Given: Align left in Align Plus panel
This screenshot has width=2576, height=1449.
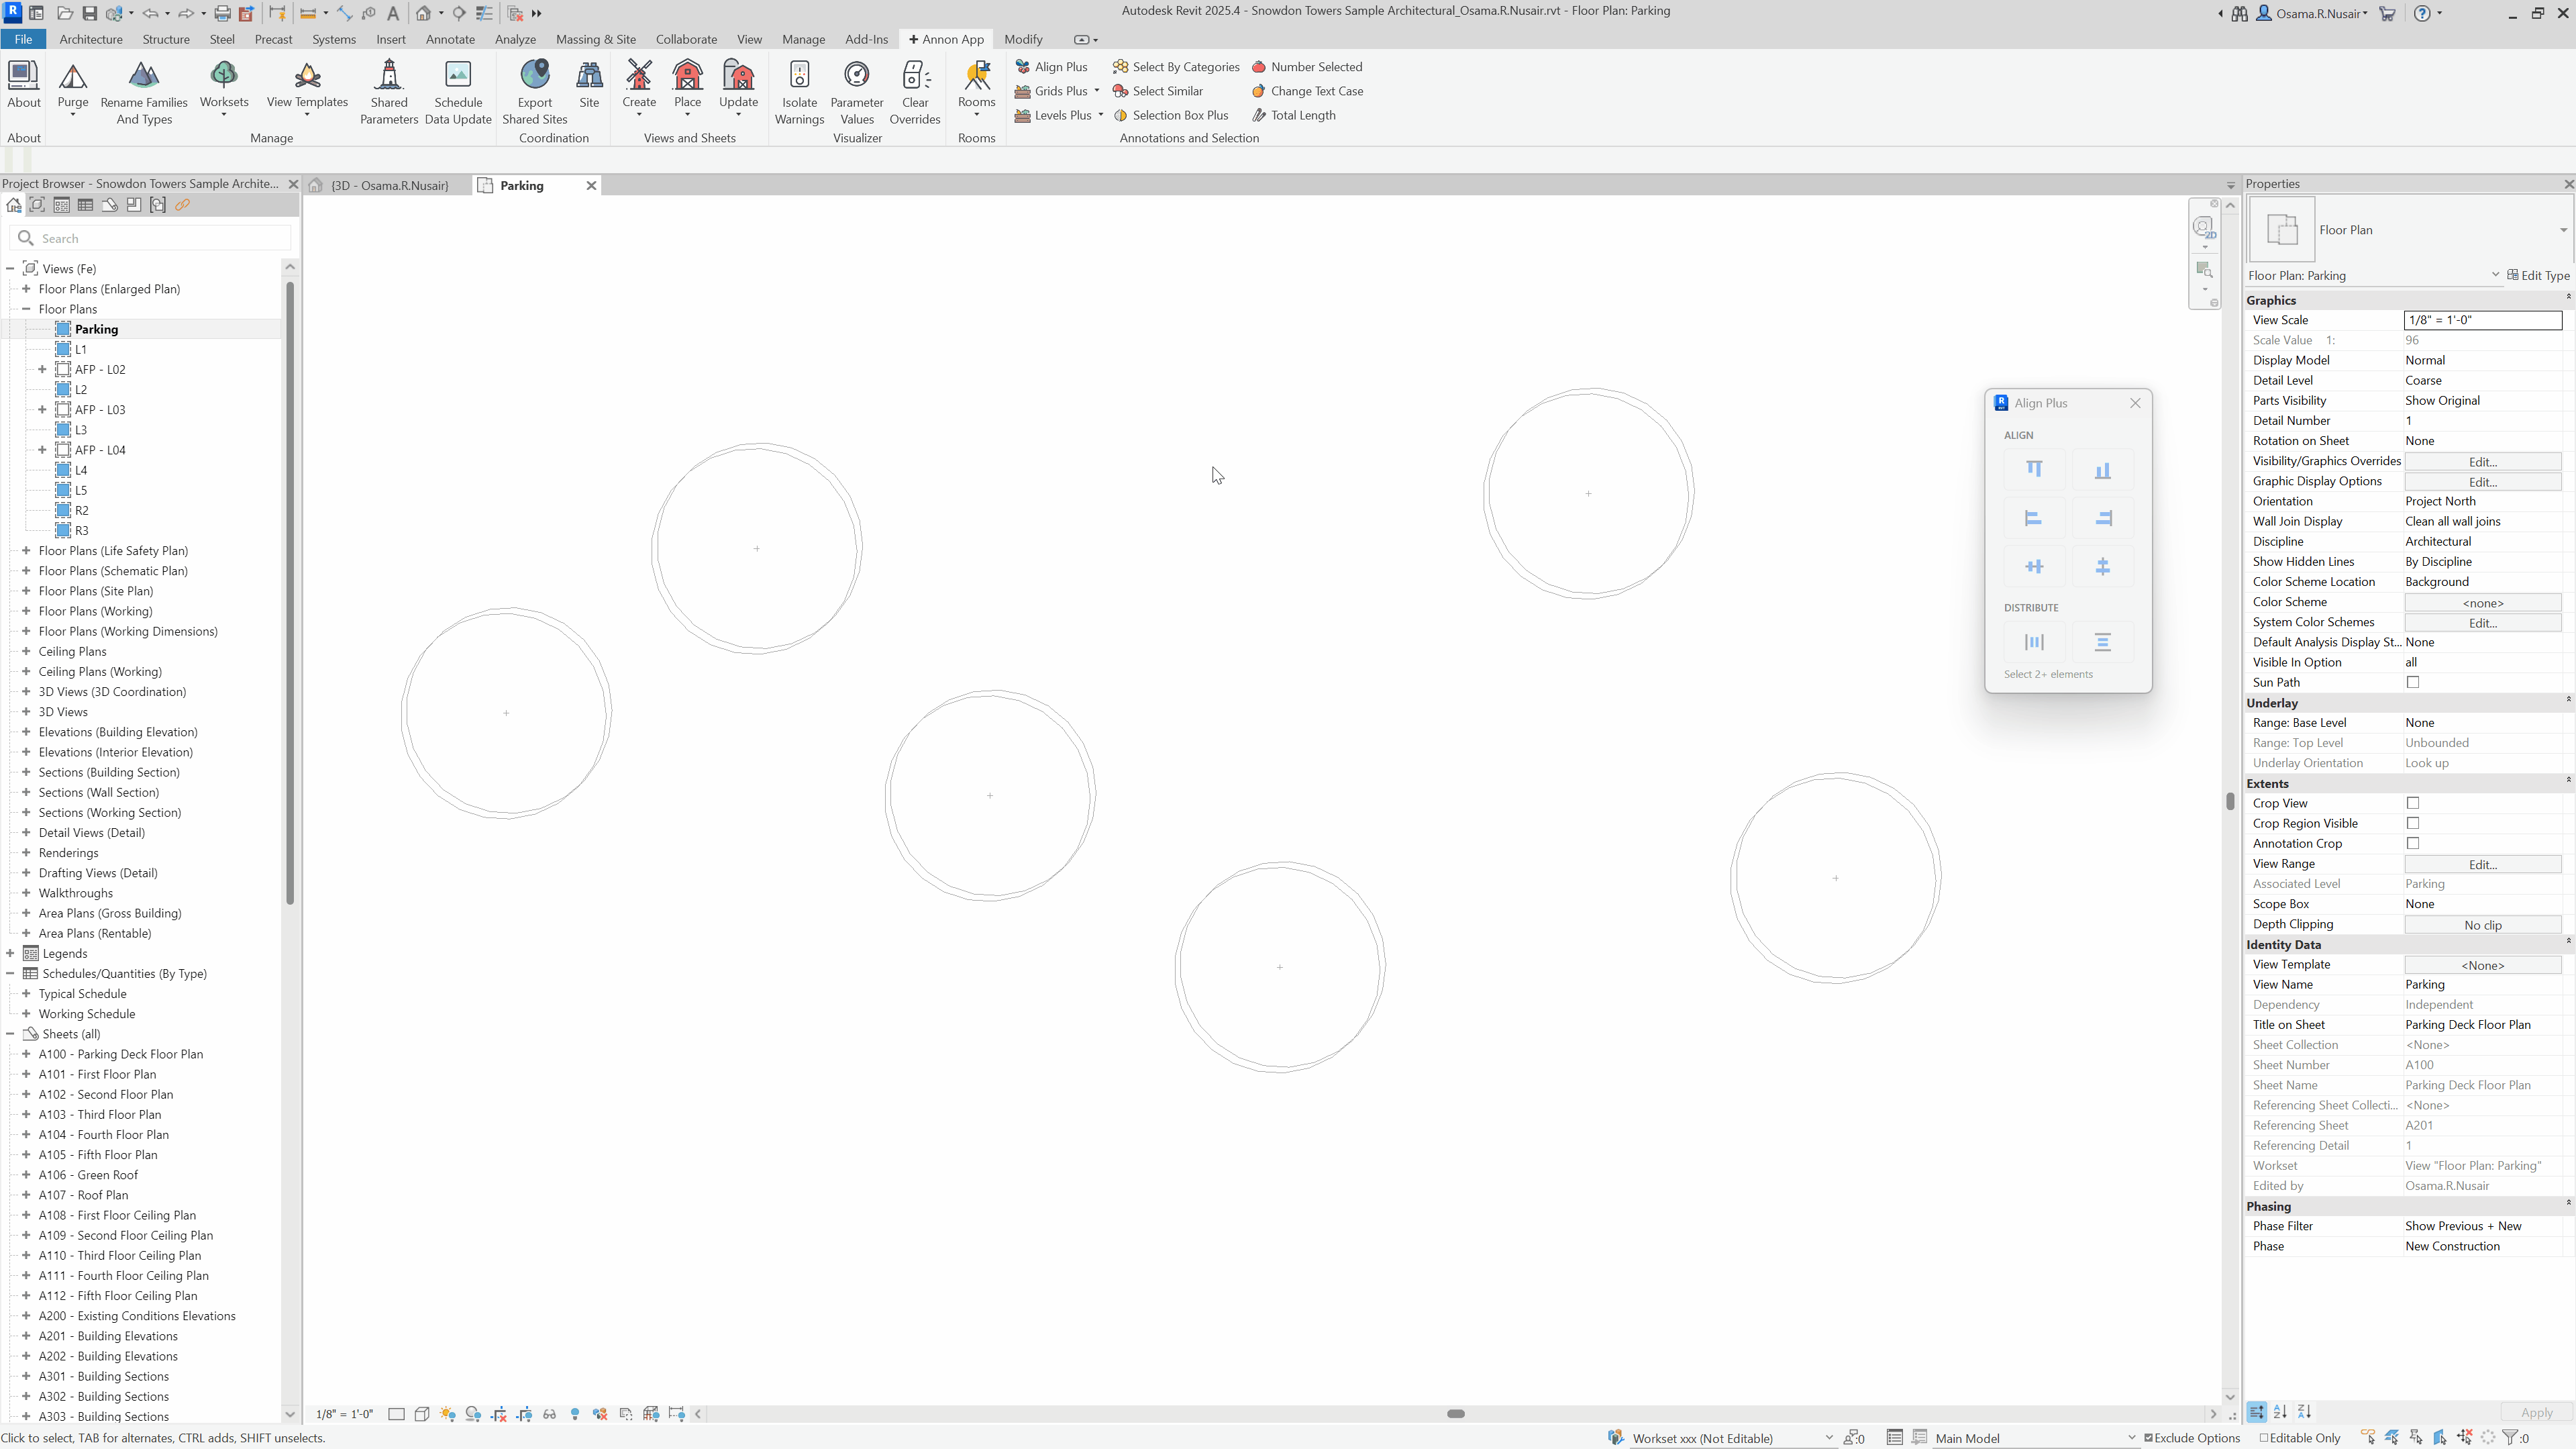Looking at the screenshot, I should [x=2034, y=518].
